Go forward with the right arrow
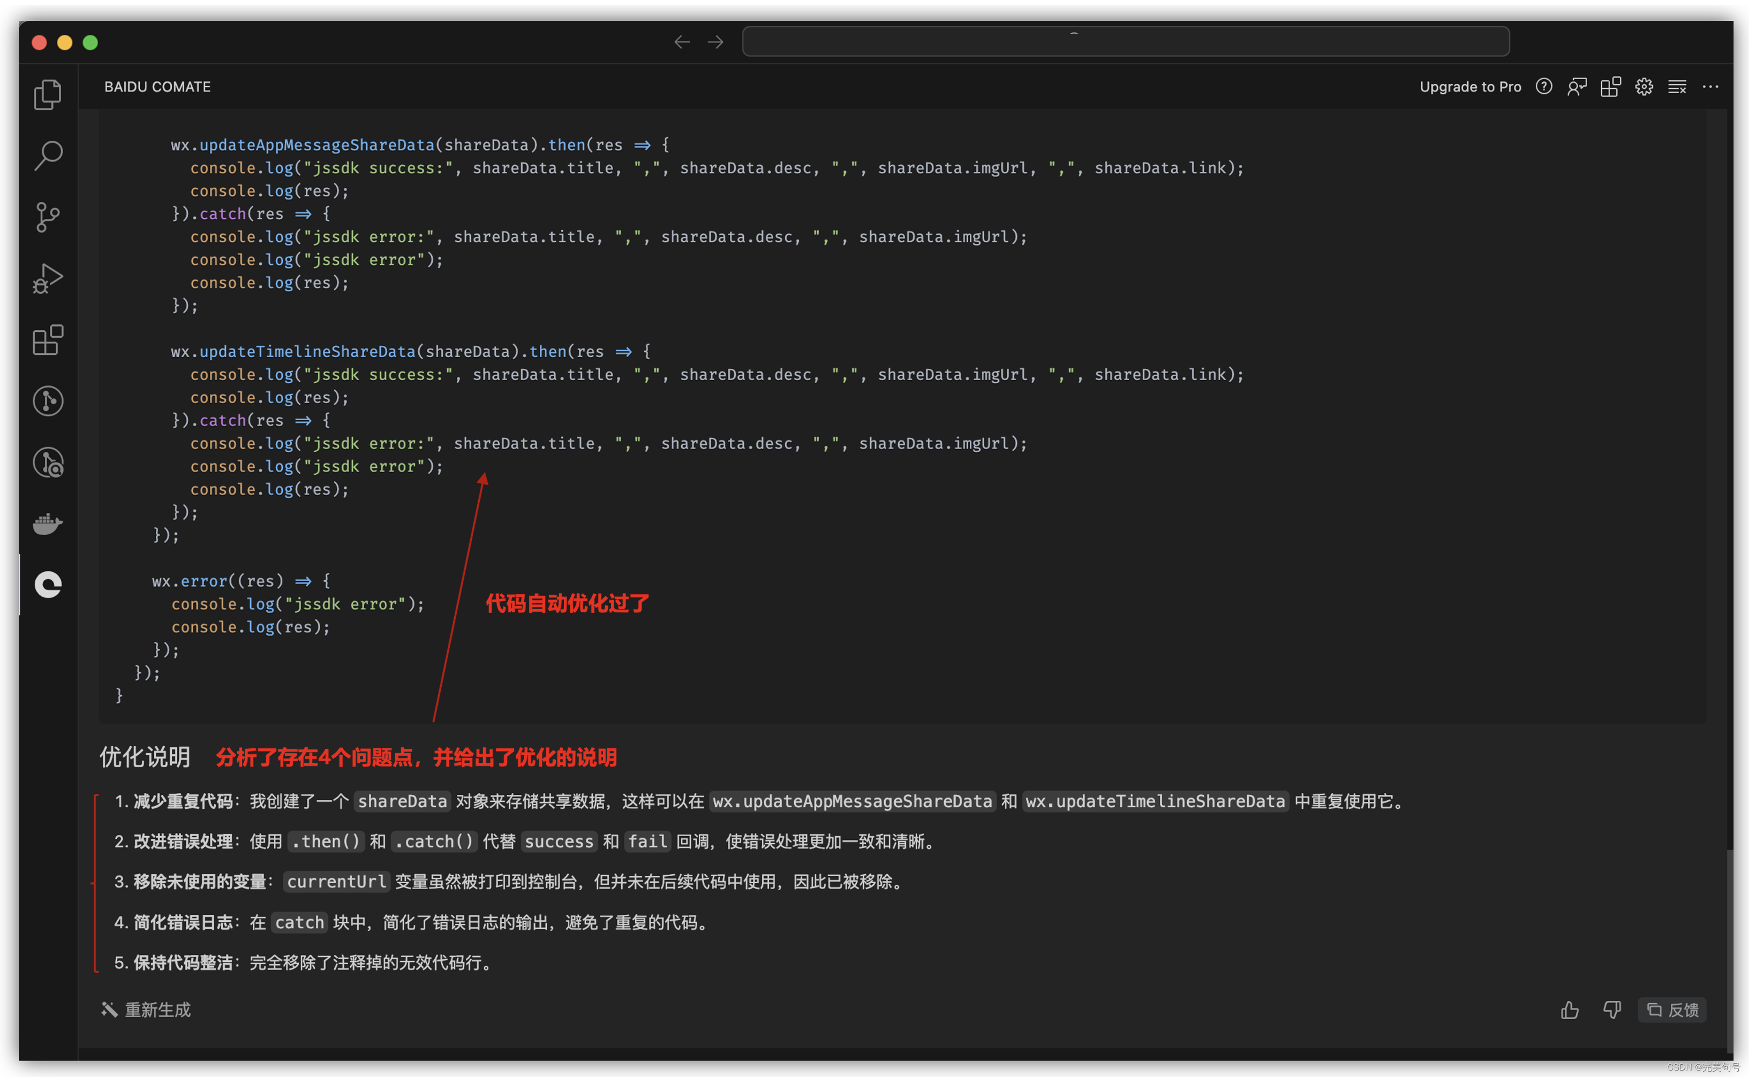This screenshot has width=1749, height=1077. click(x=715, y=42)
